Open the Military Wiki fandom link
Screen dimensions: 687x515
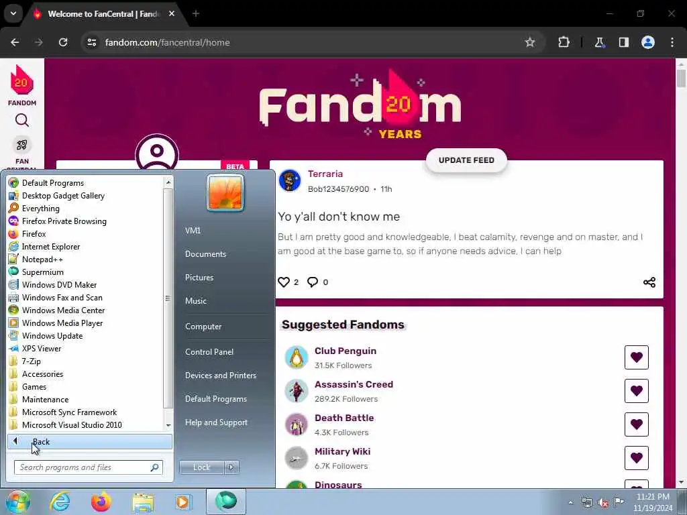pos(342,451)
